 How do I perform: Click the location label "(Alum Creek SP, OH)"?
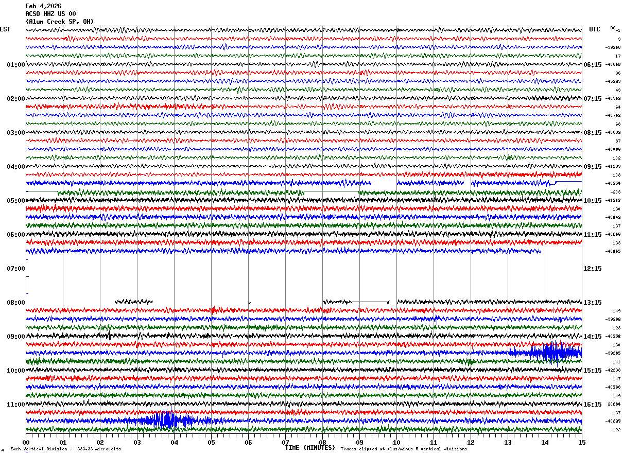tap(60, 22)
